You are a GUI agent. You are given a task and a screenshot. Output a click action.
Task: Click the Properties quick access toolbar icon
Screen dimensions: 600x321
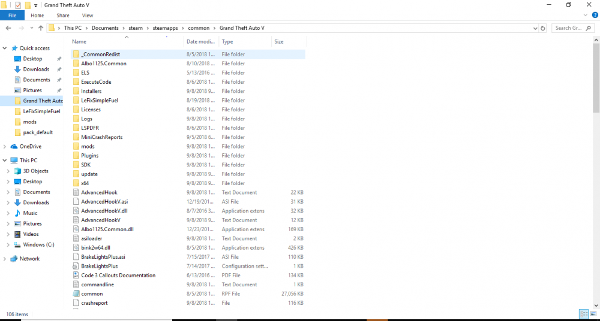point(17,5)
